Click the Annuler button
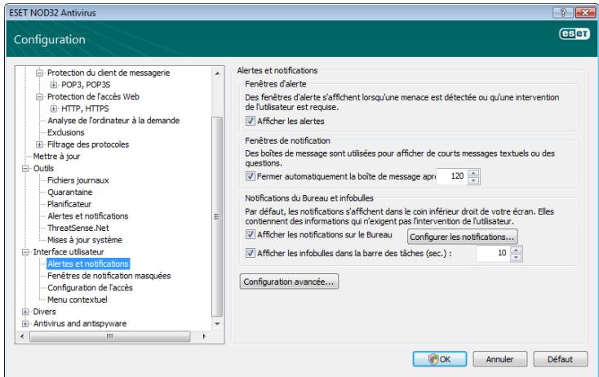The width and height of the screenshot is (599, 377). pos(499,359)
